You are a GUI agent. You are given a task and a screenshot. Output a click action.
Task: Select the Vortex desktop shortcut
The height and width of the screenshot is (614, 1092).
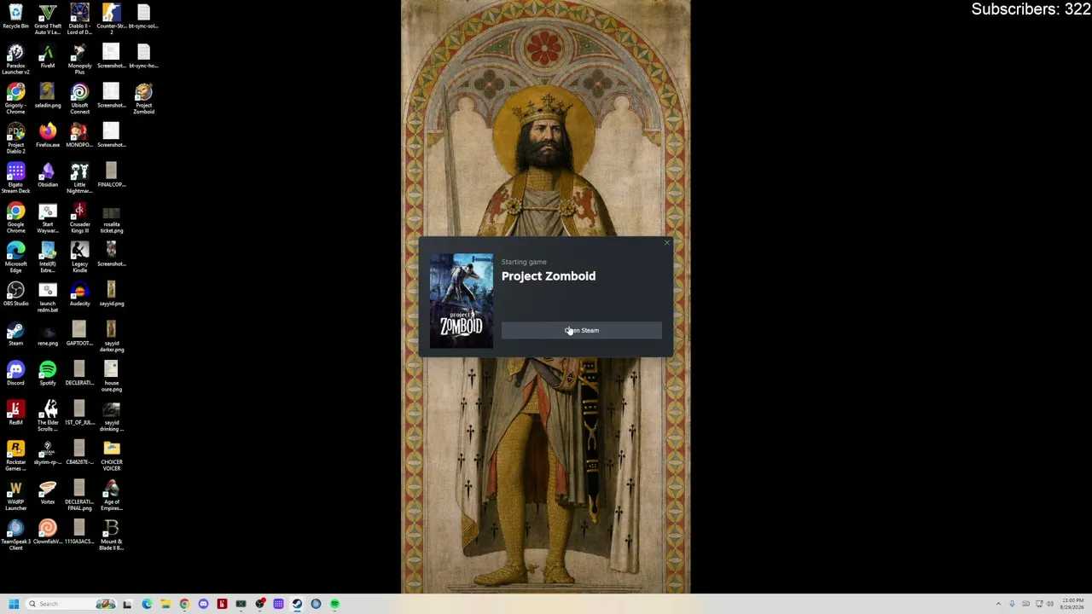48,493
